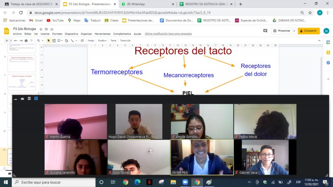The width and height of the screenshot is (333, 187).
Task: Click the undo arrow in toolbar
Action: pos(16,41)
